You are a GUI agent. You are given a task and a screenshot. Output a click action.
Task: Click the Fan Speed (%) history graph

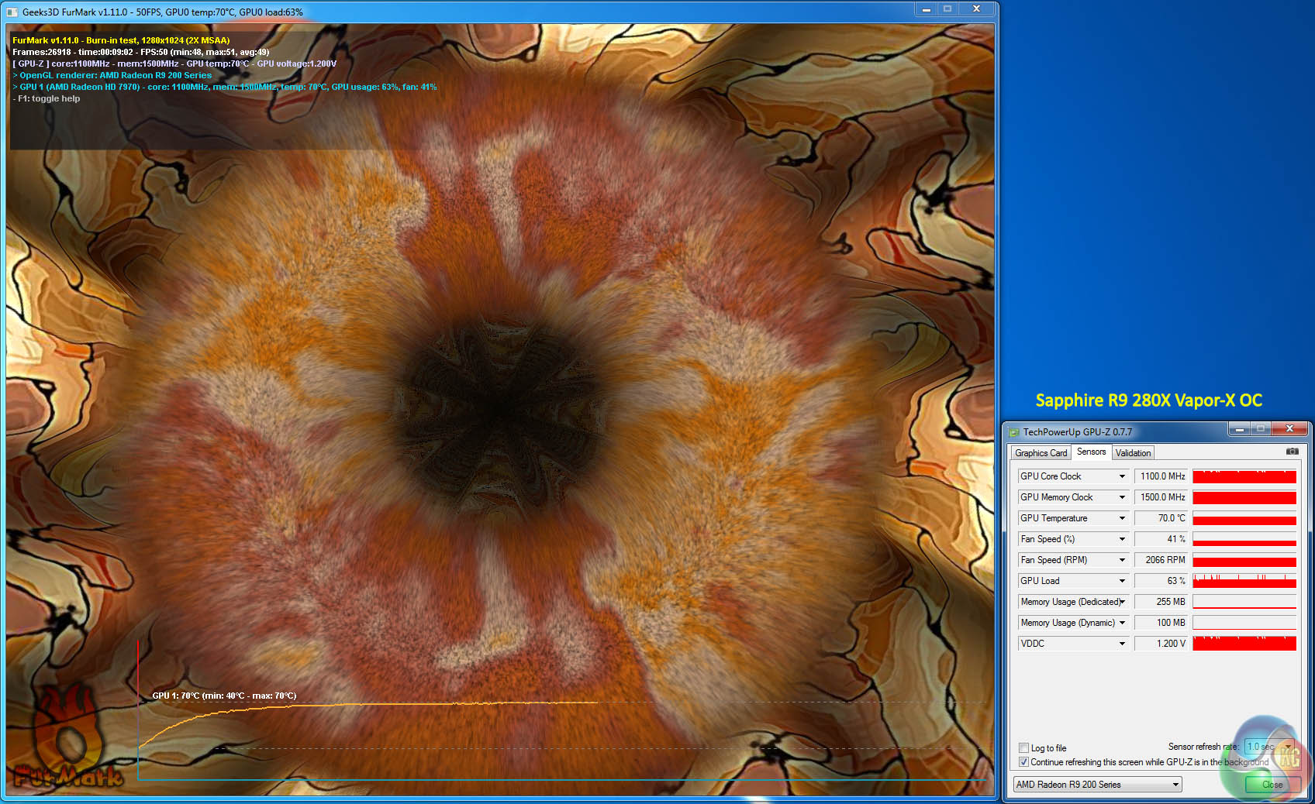1244,539
